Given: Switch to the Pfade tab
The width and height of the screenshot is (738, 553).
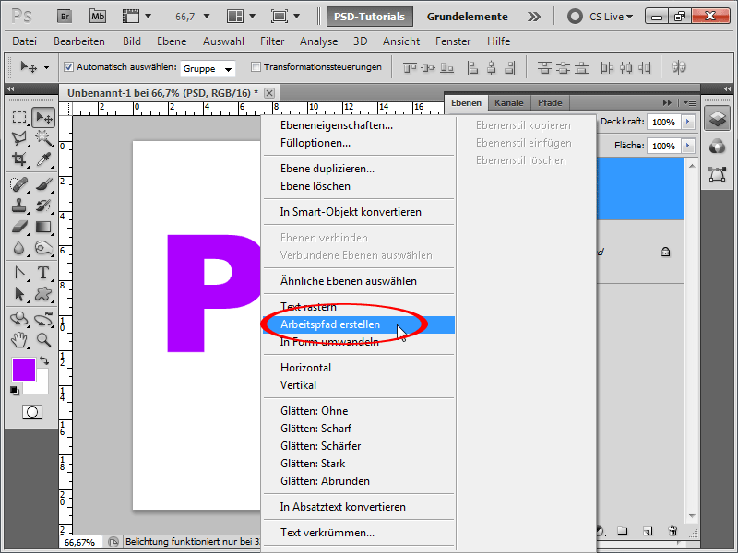Looking at the screenshot, I should point(550,102).
